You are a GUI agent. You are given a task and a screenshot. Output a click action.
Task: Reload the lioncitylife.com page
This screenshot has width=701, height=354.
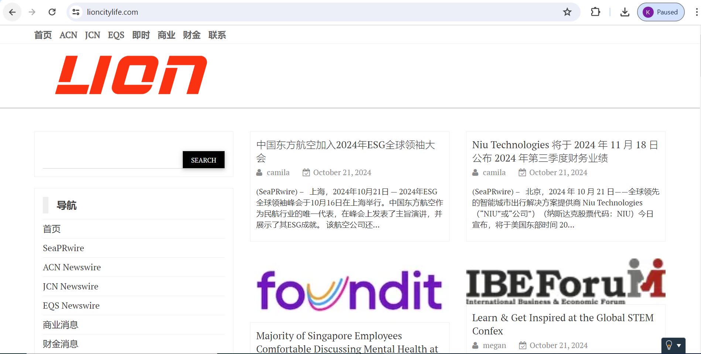click(52, 12)
